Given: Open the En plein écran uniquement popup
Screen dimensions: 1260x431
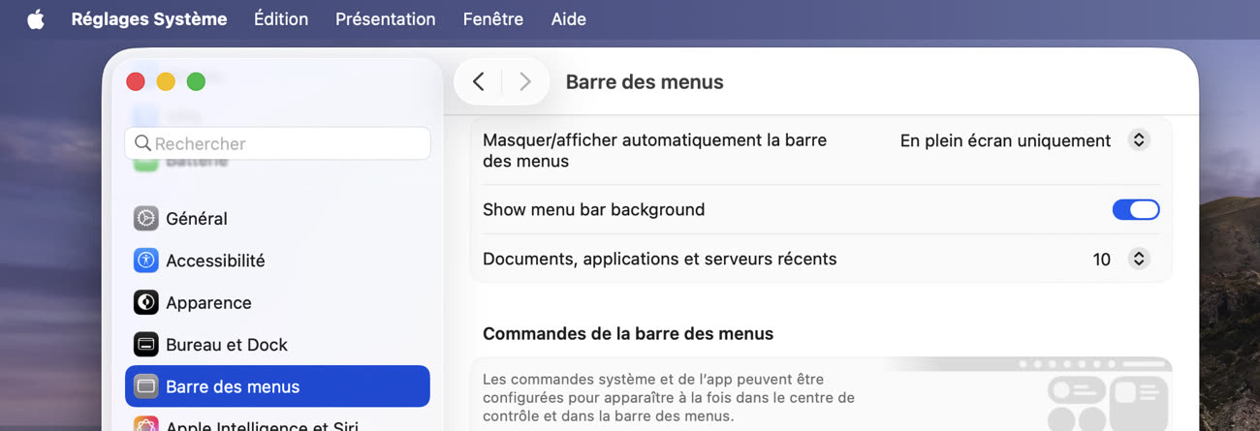Looking at the screenshot, I should [x=1024, y=140].
